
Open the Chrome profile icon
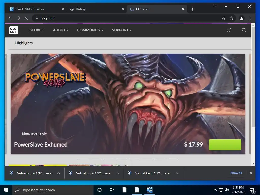242,18
